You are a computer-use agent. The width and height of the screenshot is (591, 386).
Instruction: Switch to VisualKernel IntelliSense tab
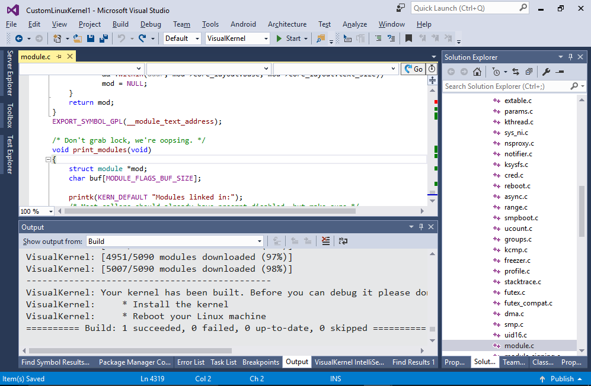(x=349, y=362)
